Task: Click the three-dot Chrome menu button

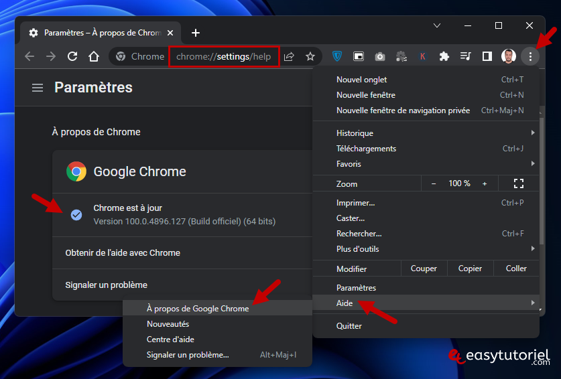Action: (530, 56)
